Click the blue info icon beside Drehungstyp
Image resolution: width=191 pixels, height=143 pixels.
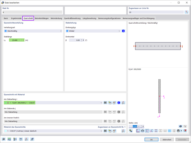tap(123, 31)
